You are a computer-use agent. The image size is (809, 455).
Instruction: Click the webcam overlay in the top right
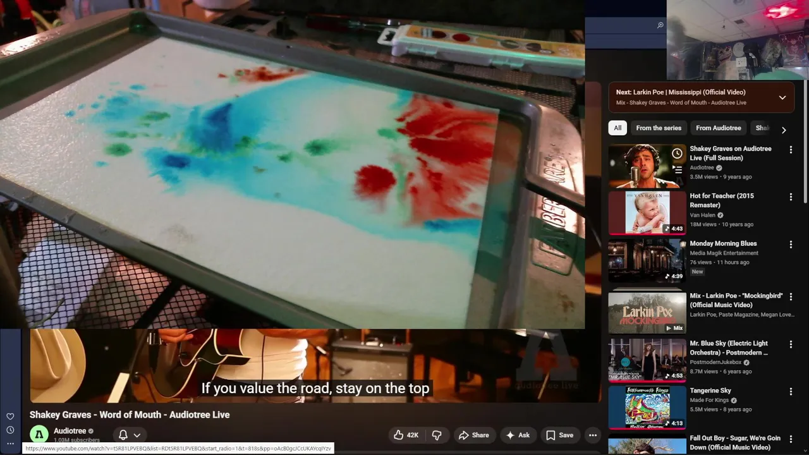738,40
